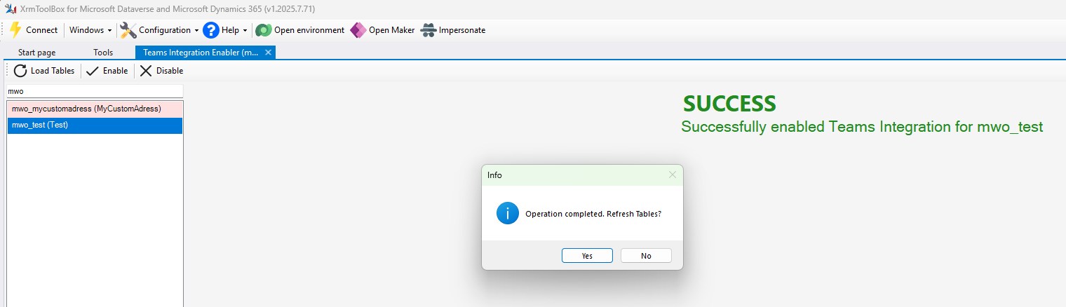The height and width of the screenshot is (307, 1066).
Task: Click the Open Maker icon
Action: pos(358,30)
